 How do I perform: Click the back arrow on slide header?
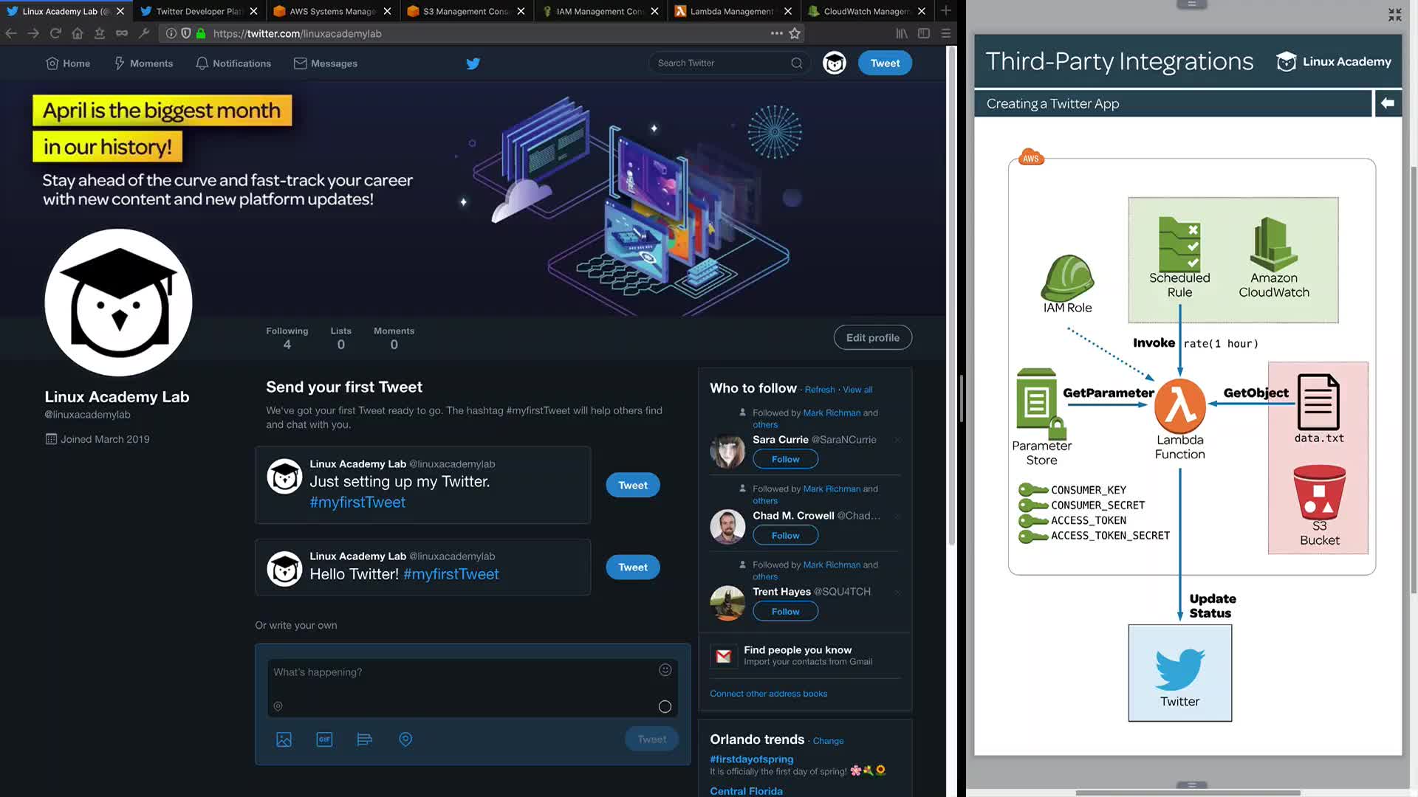[1388, 103]
